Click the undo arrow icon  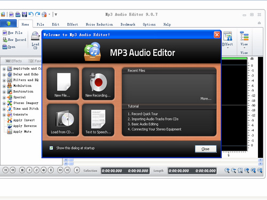point(31,14)
